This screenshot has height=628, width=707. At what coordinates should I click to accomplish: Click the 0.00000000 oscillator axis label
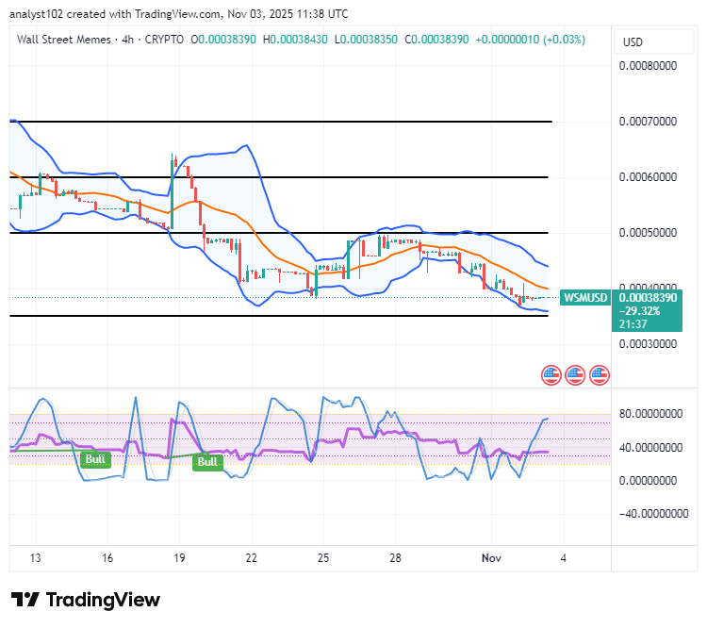click(648, 481)
